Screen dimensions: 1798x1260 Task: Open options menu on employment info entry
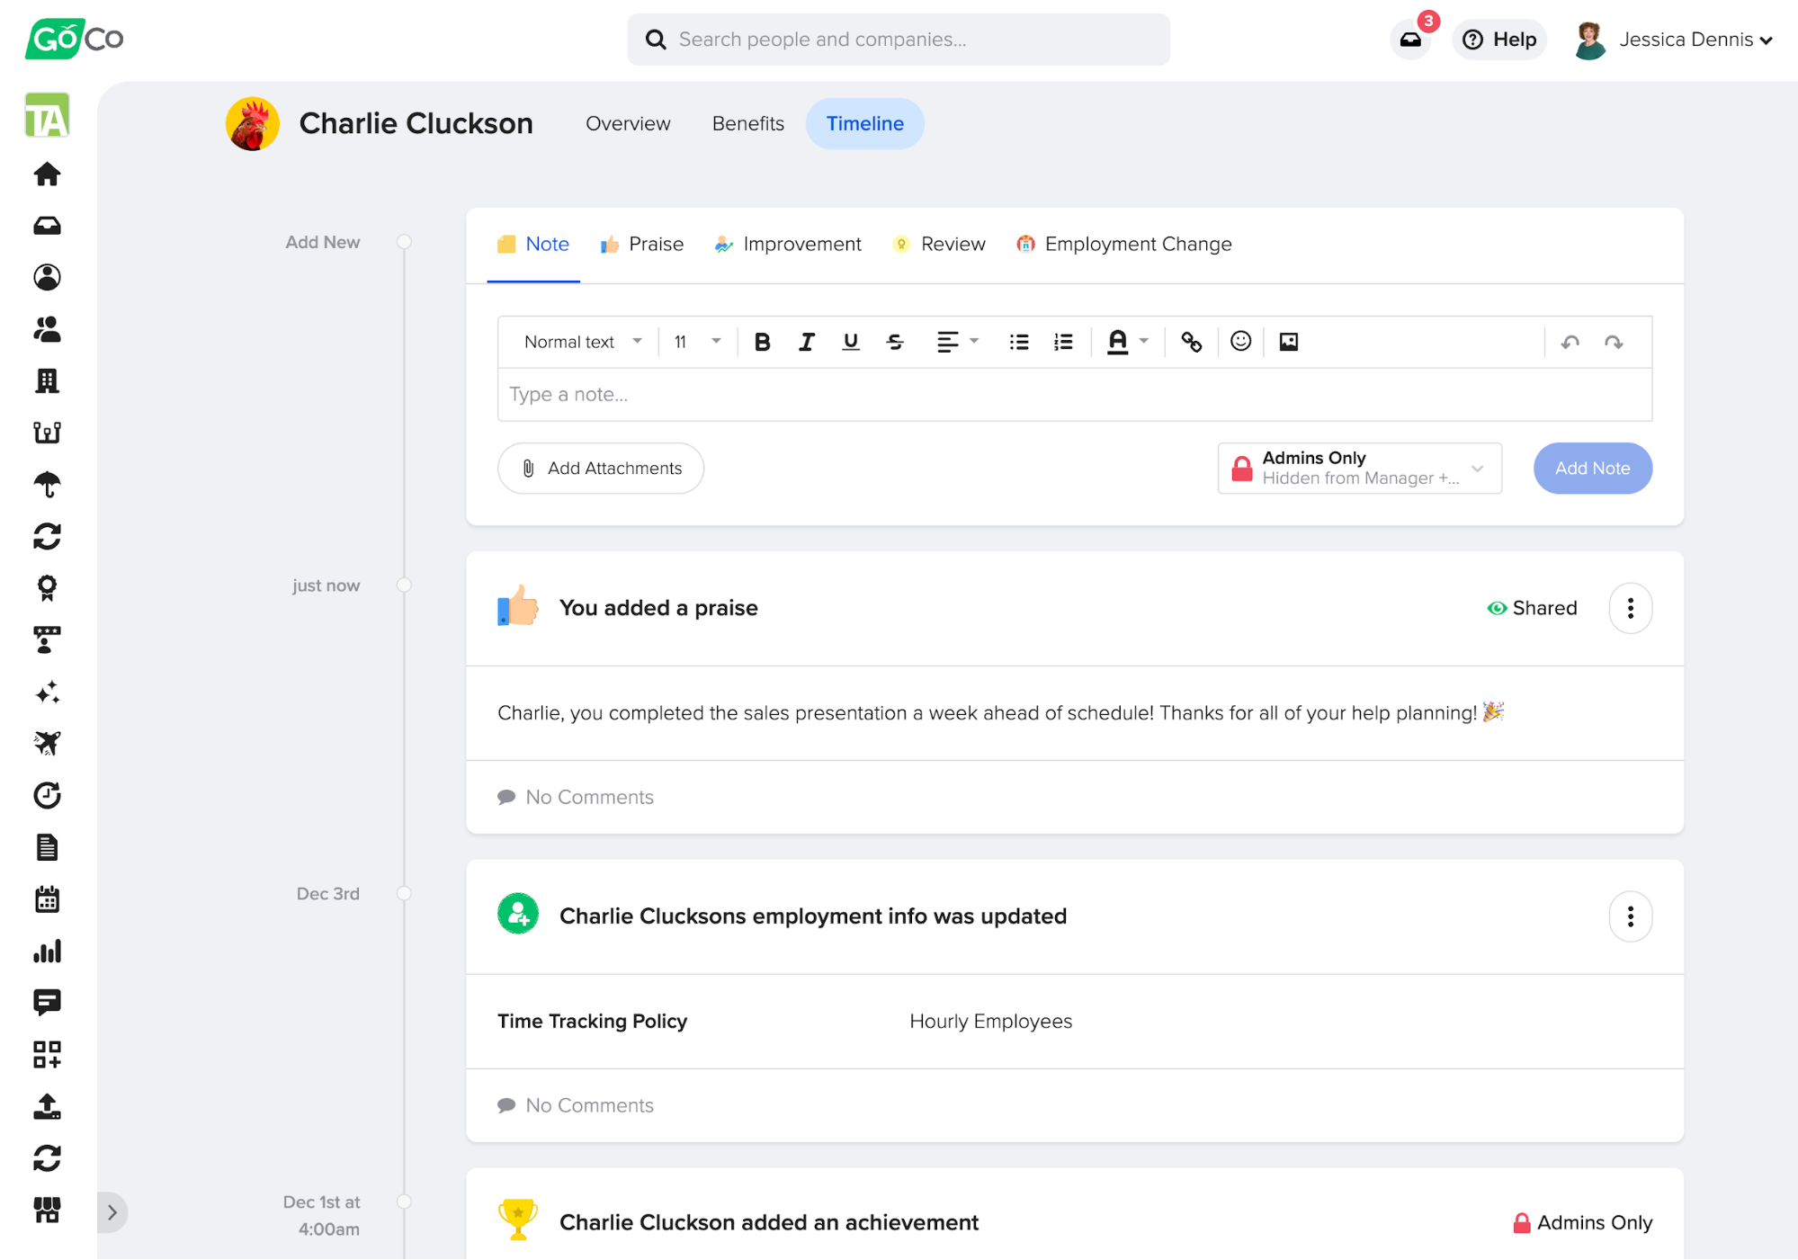click(x=1631, y=916)
